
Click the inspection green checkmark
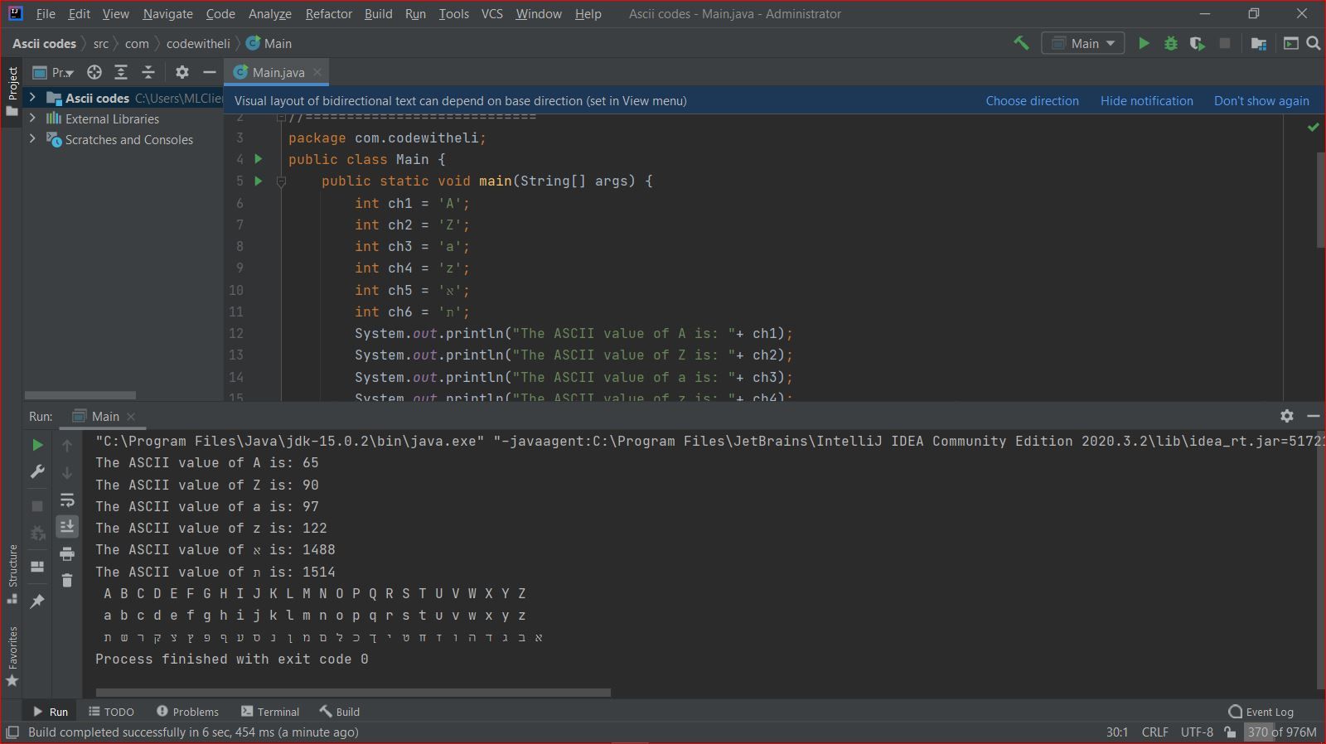pyautogui.click(x=1313, y=127)
